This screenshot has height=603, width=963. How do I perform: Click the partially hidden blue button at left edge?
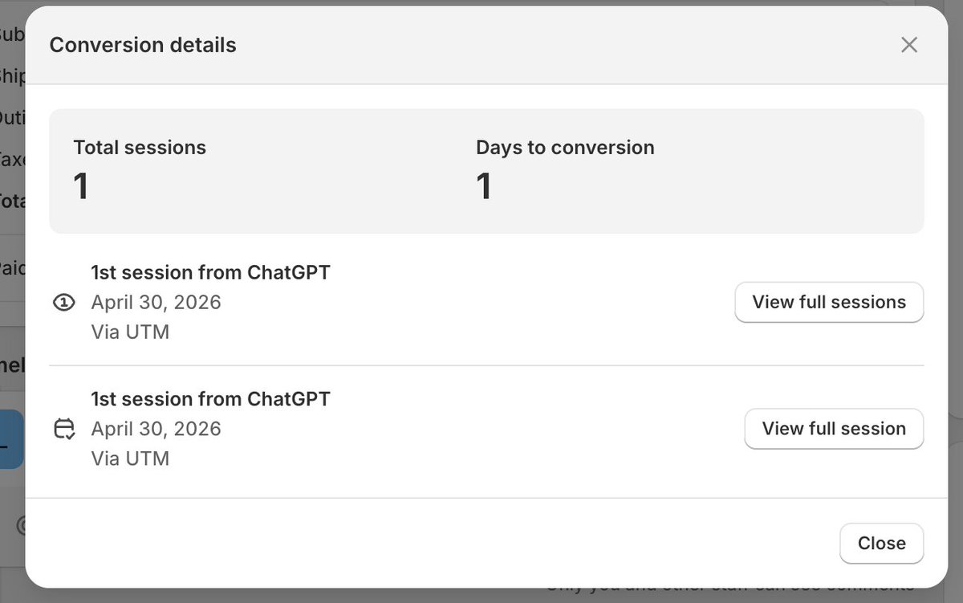coord(12,440)
